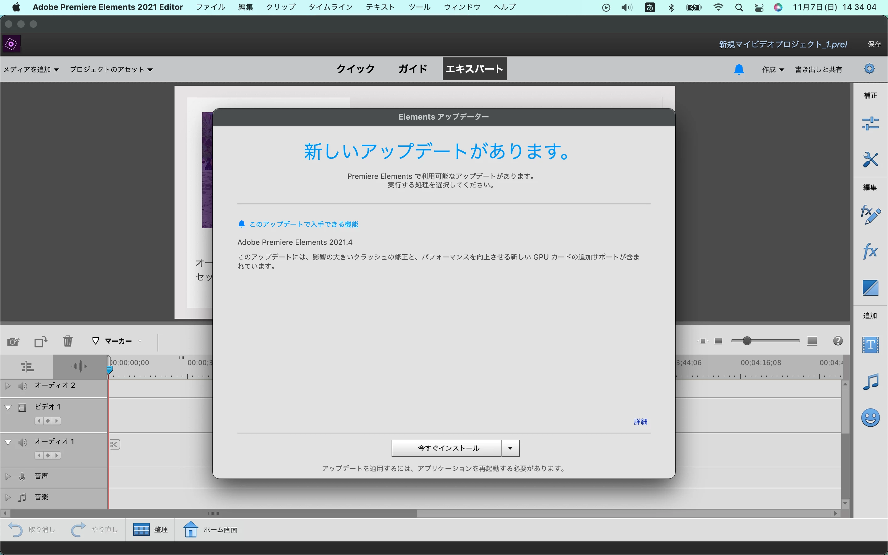The height and width of the screenshot is (555, 888).
Task: Open the タイムライン menu
Action: (330, 7)
